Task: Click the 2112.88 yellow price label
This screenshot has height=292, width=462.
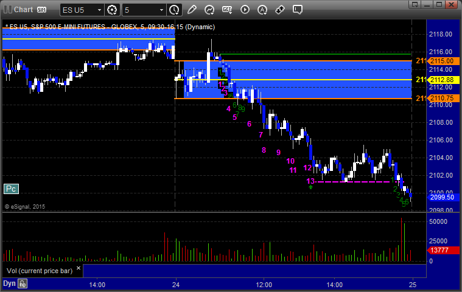Action: 444,80
